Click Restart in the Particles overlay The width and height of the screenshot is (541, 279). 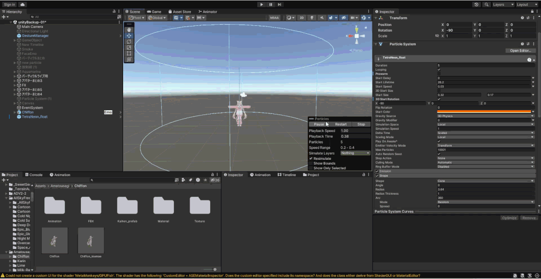(x=341, y=124)
